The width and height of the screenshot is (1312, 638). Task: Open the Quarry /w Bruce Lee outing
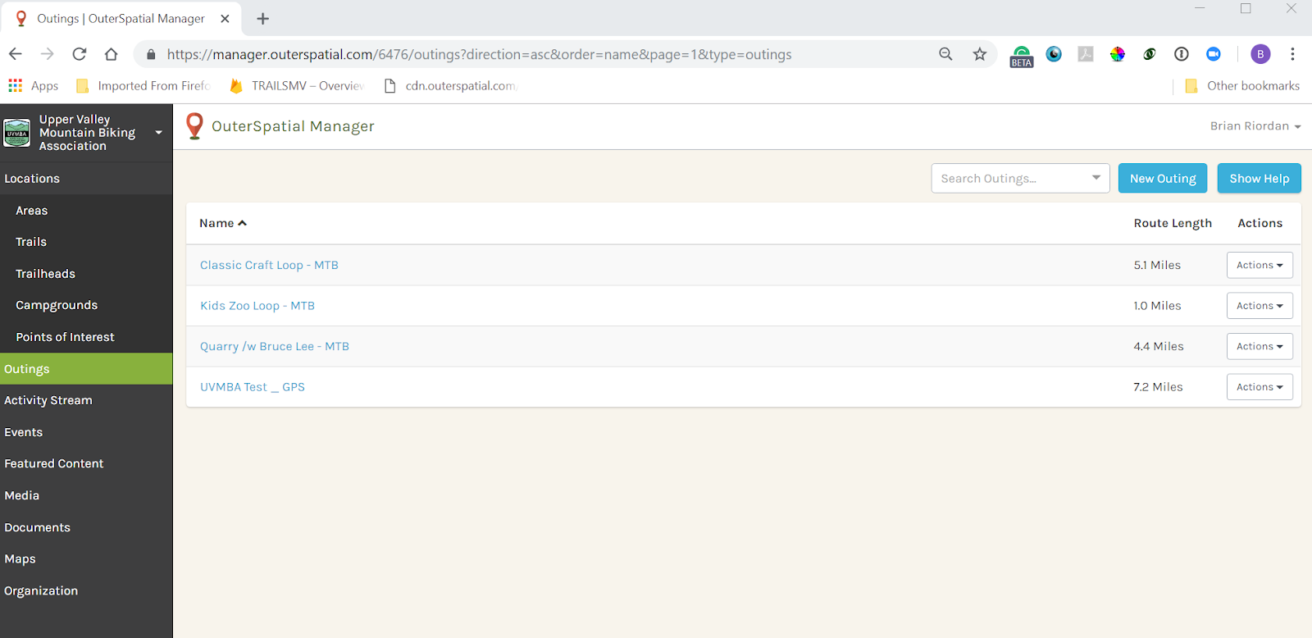pyautogui.click(x=275, y=346)
